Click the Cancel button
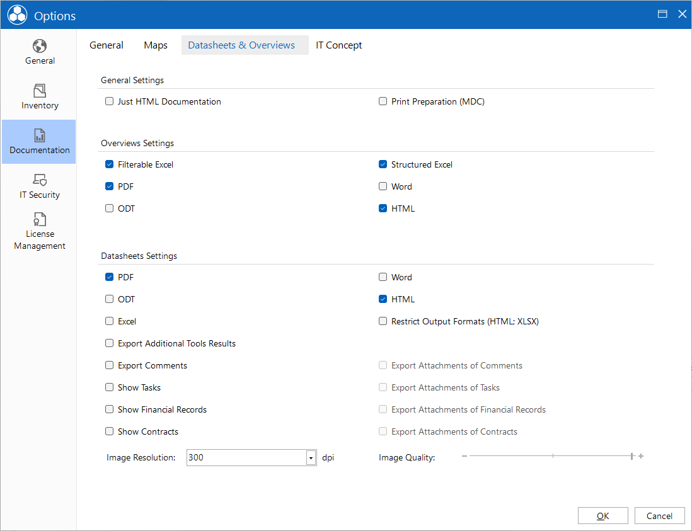This screenshot has width=692, height=531. click(x=659, y=516)
